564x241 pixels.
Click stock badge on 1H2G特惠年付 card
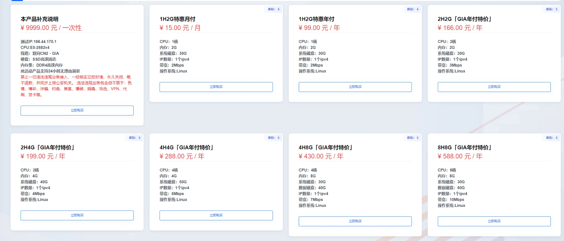[x=413, y=9]
